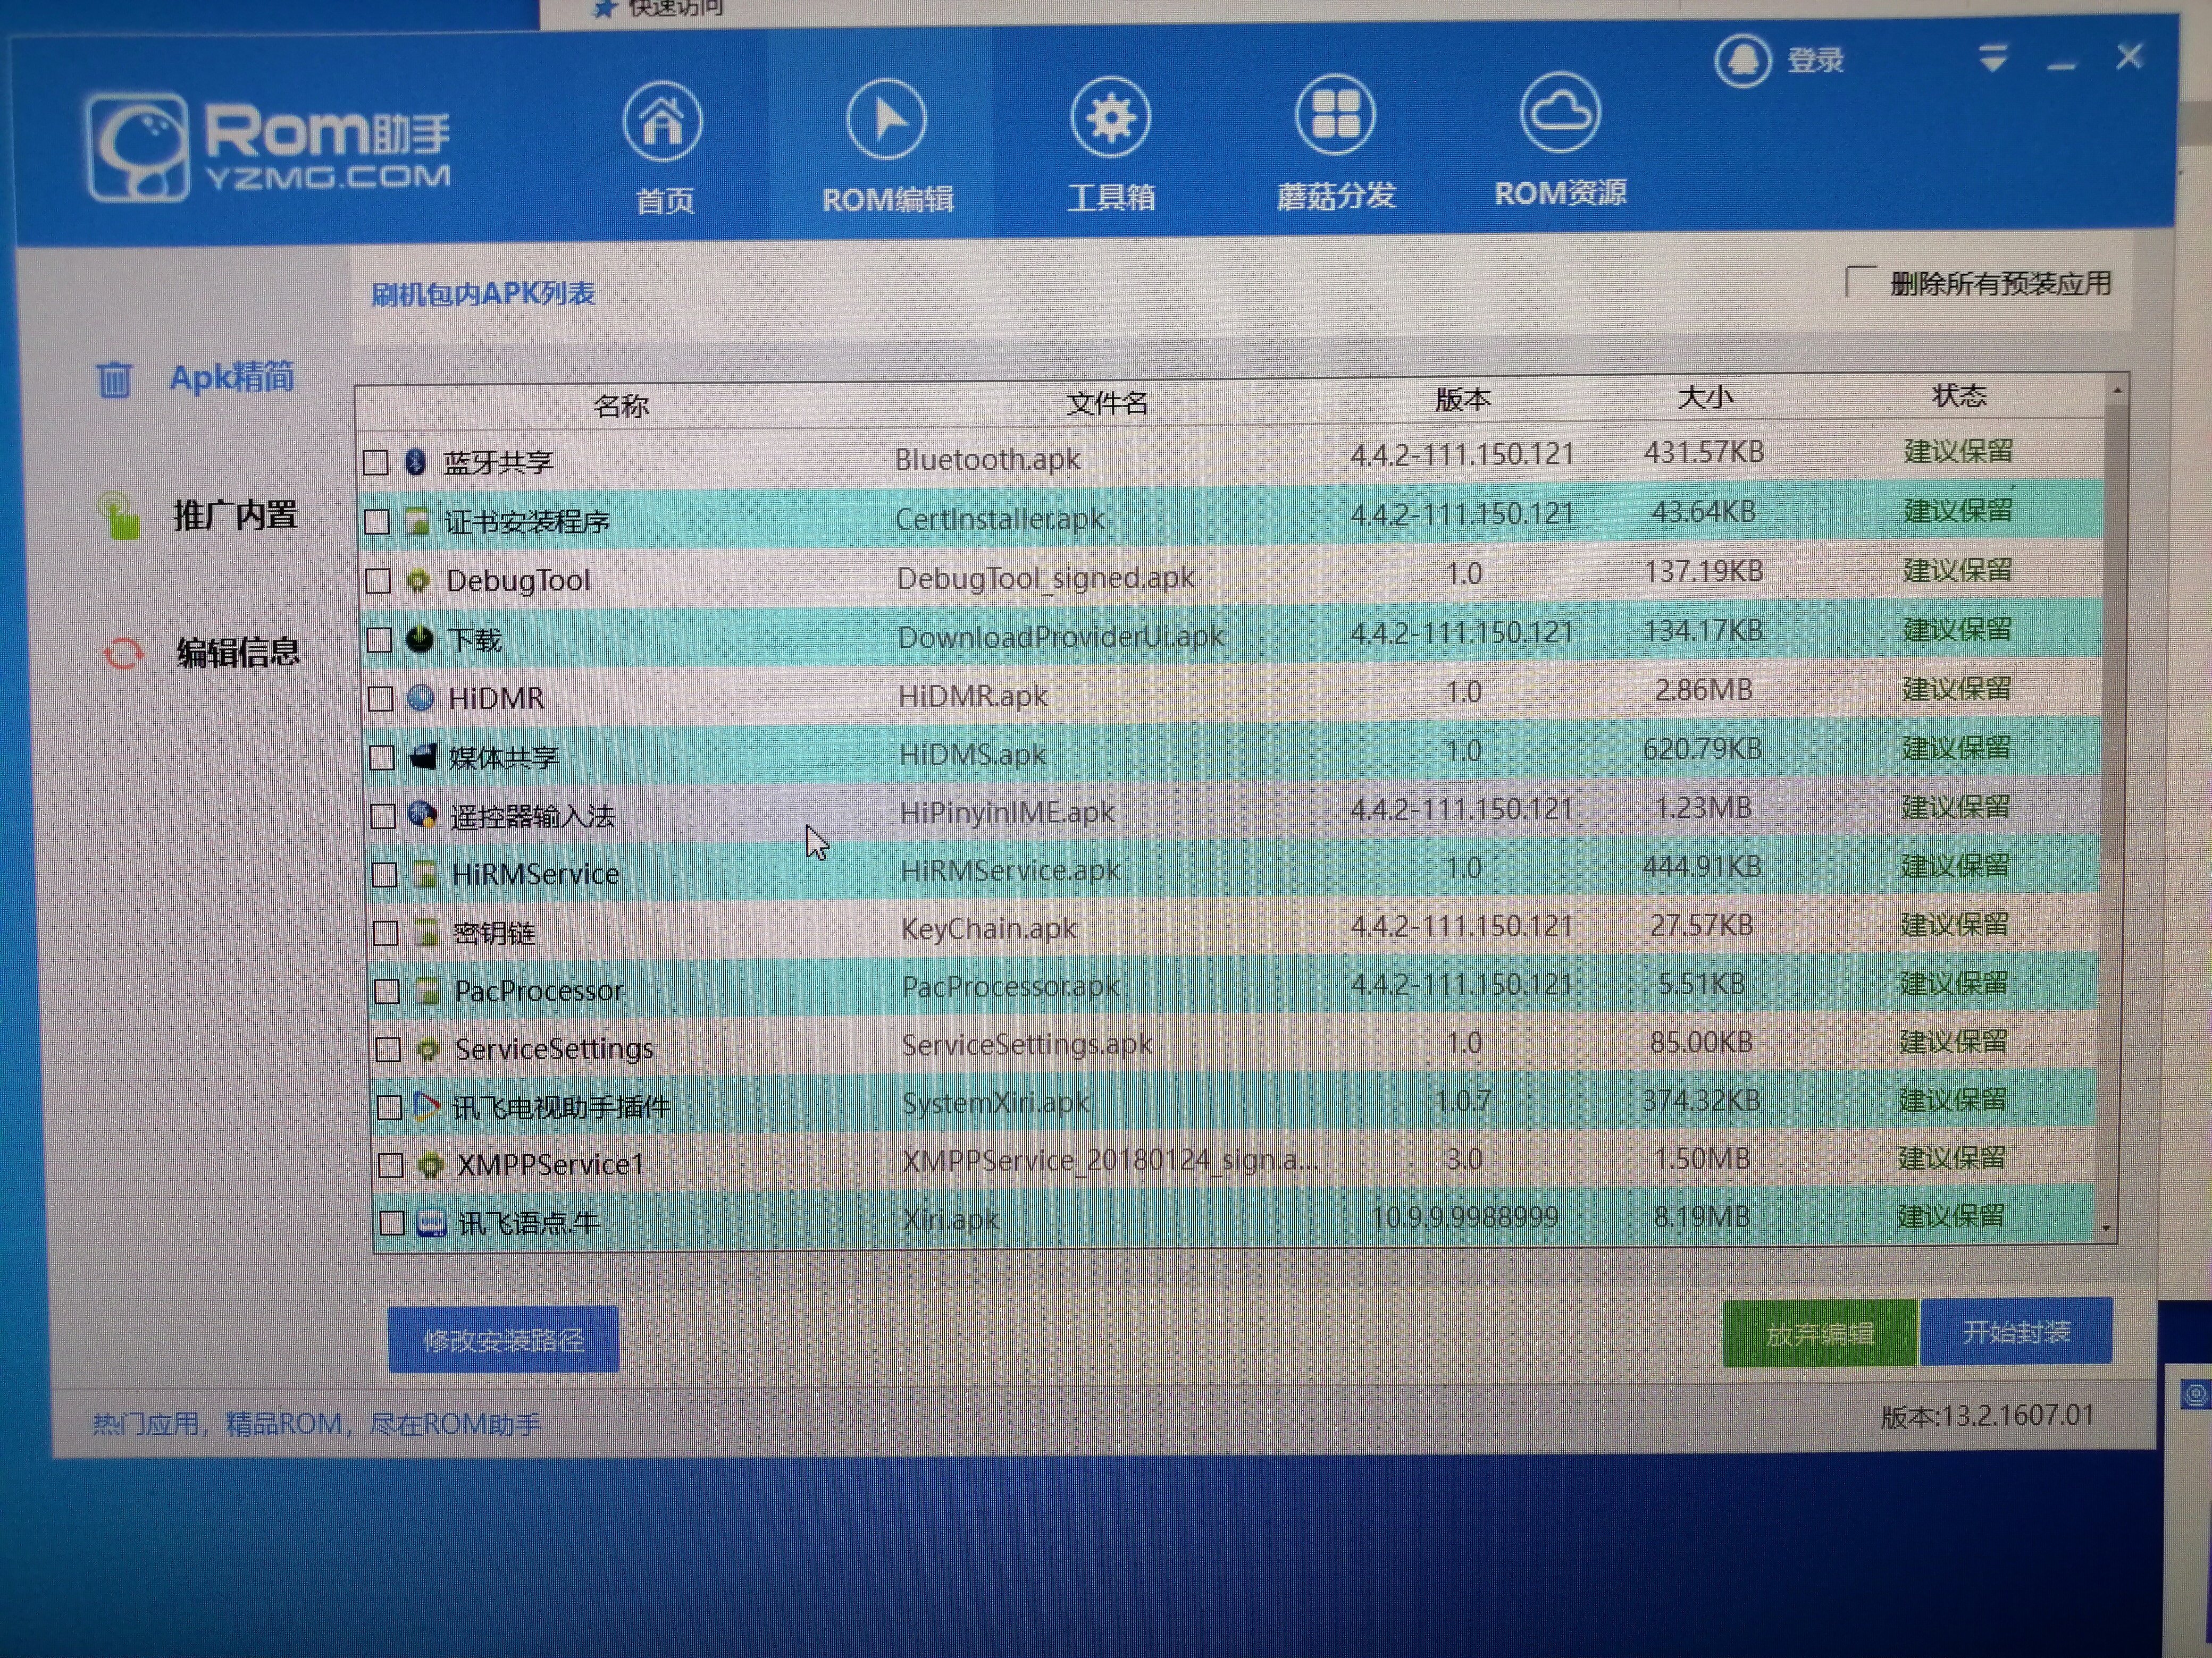
Task: Check the 讯飞电视助手插件 row checkbox
Action: click(389, 1107)
